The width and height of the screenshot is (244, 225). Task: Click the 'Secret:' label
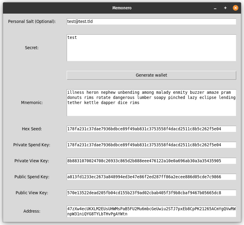[x=32, y=48]
